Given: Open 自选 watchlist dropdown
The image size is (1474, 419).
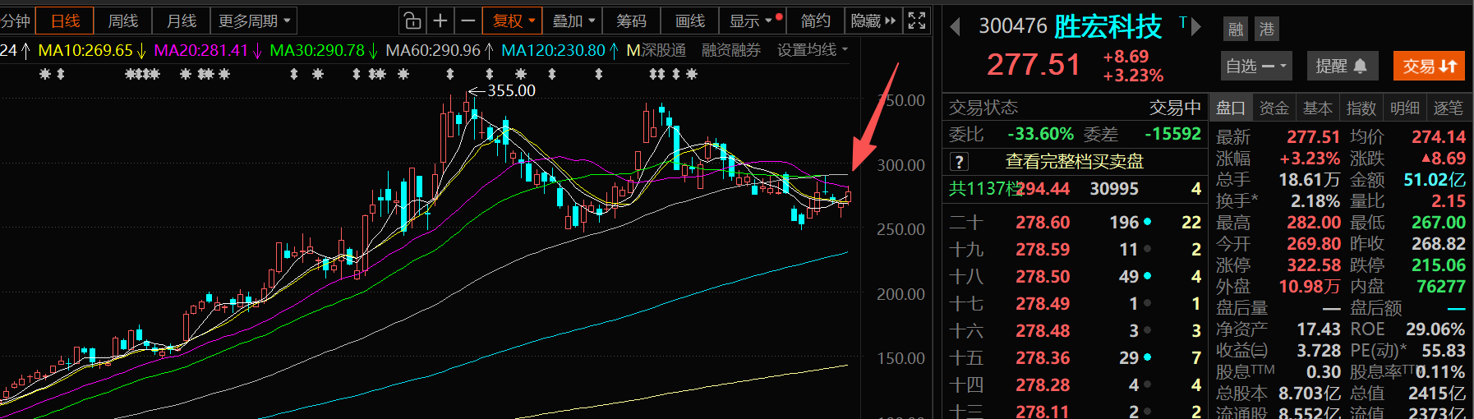Looking at the screenshot, I should coord(1255,66).
